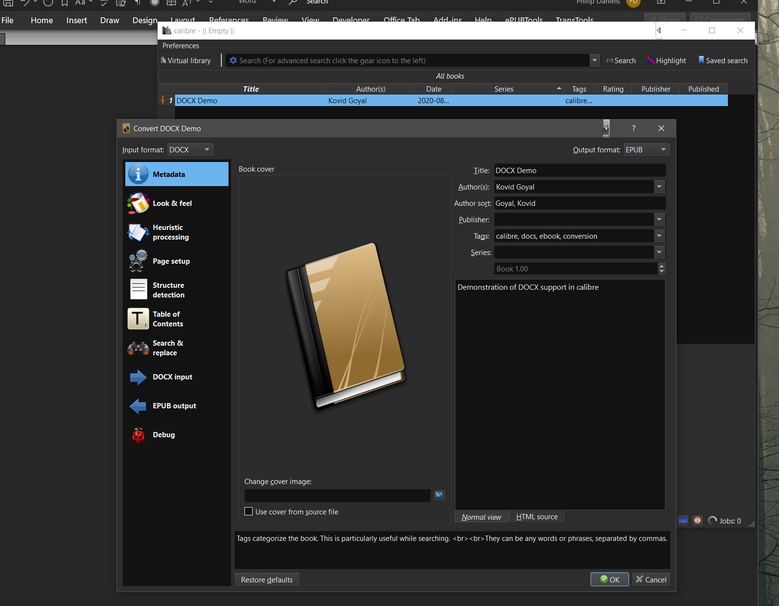Viewport: 779px width, 606px height.
Task: Click the Author sort input field
Action: [580, 203]
